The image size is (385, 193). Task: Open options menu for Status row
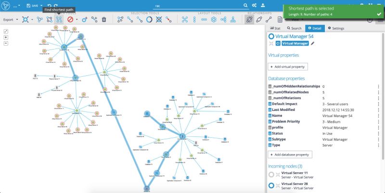click(x=378, y=133)
